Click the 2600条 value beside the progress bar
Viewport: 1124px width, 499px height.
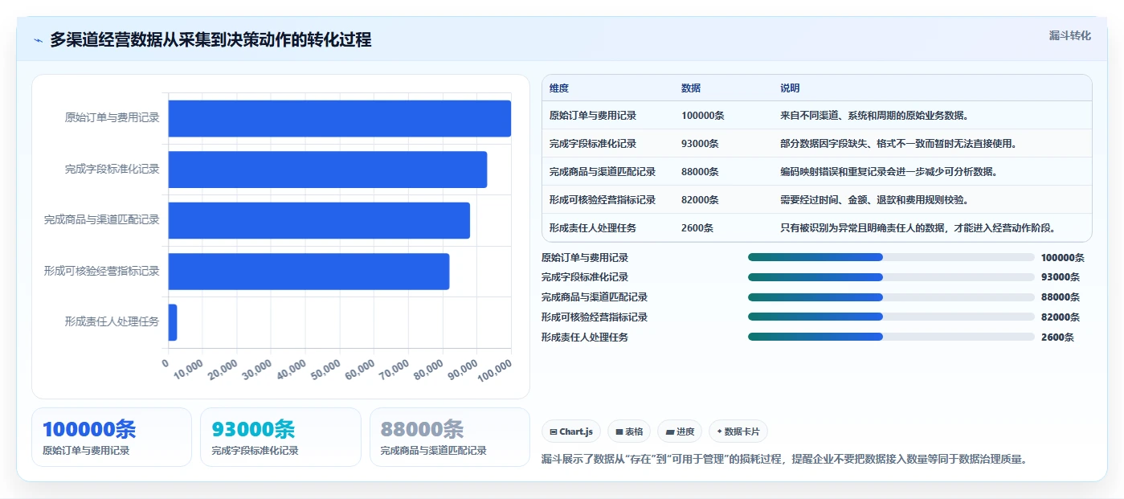[1057, 337]
